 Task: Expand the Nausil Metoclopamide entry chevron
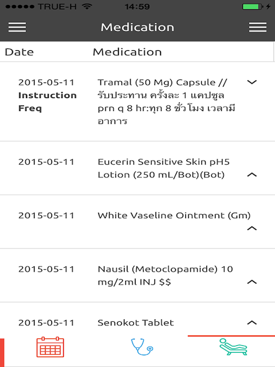pos(252,282)
